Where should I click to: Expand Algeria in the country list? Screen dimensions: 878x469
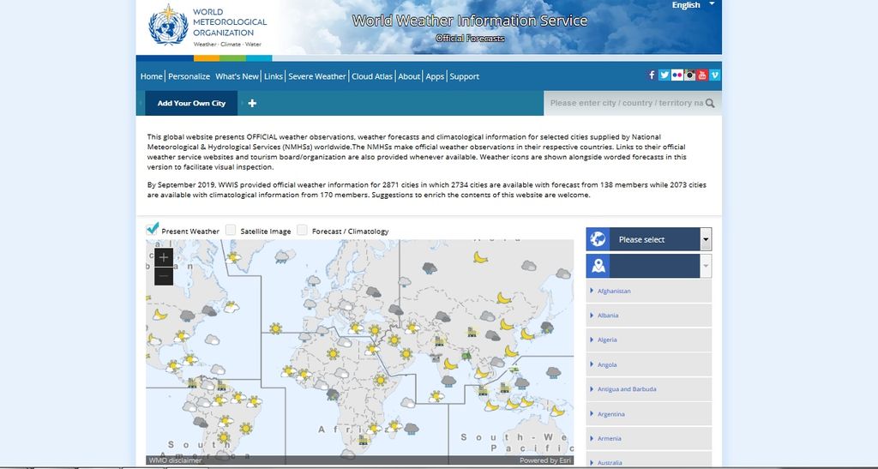tap(649, 340)
